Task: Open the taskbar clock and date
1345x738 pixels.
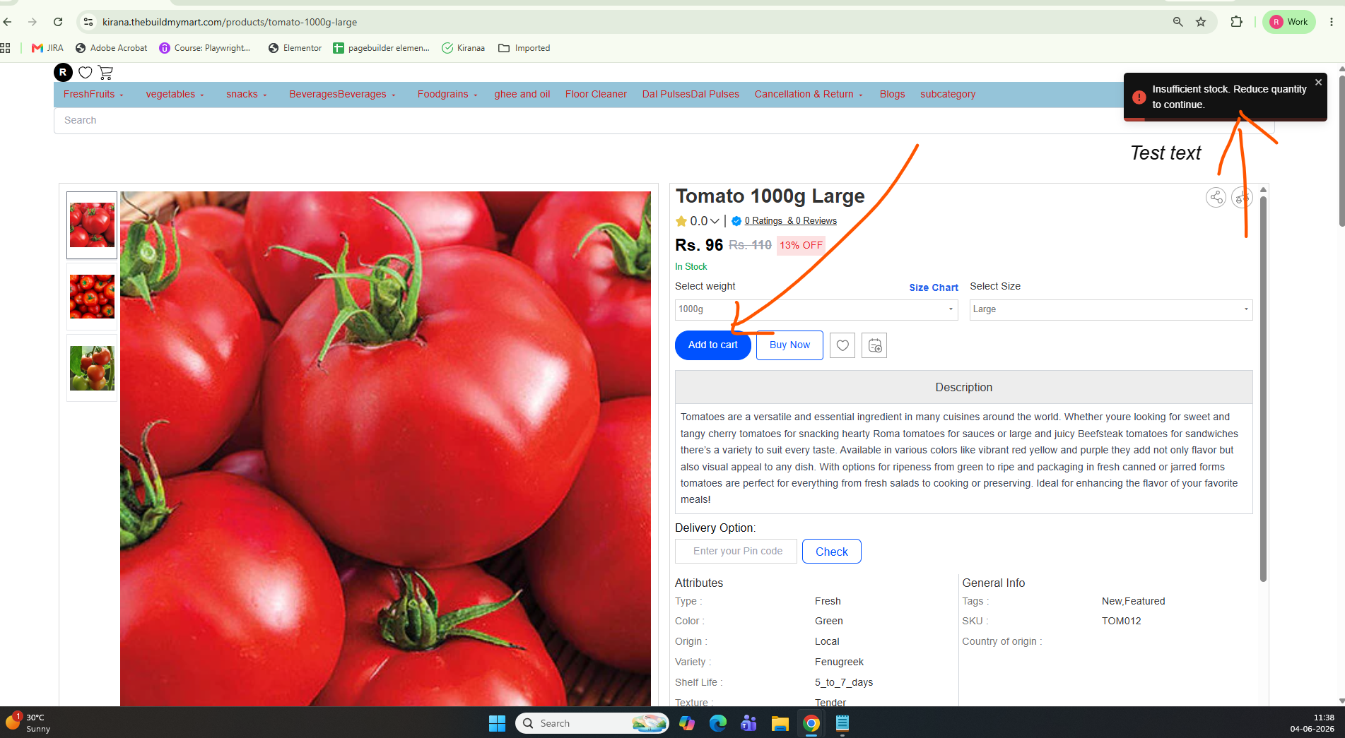Action: [x=1312, y=722]
